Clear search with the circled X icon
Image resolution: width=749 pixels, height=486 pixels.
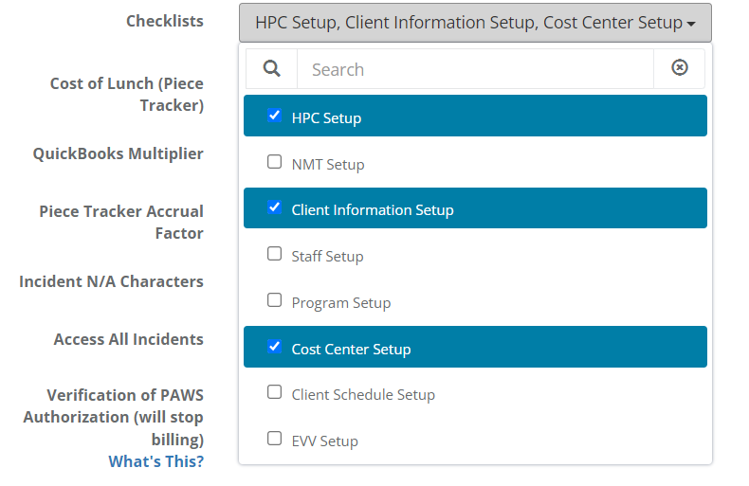[679, 68]
